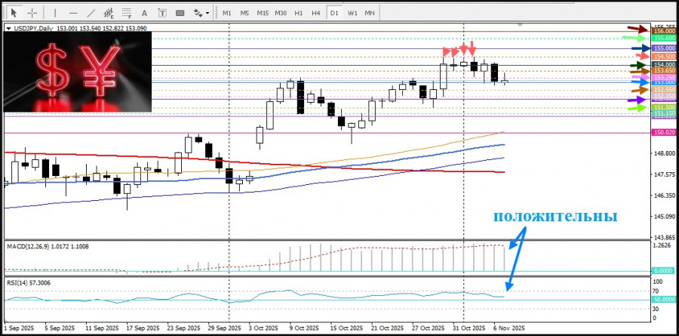Pick the Text Label 'T' tool

pos(162,13)
